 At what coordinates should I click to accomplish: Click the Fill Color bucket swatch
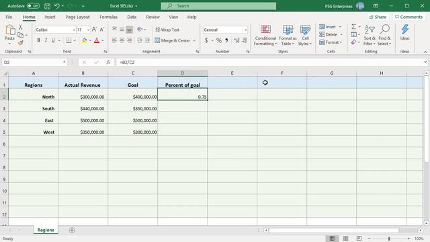pos(84,40)
